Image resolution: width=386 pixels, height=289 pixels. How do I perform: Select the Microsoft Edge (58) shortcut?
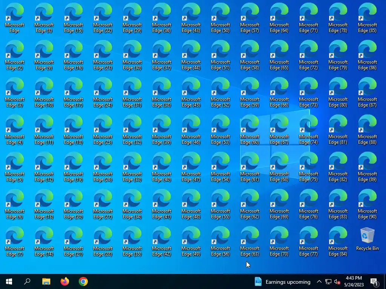tap(250, 55)
